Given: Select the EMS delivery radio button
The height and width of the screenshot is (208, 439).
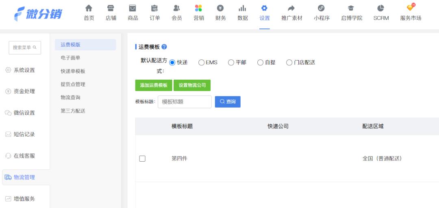Looking at the screenshot, I should point(201,63).
